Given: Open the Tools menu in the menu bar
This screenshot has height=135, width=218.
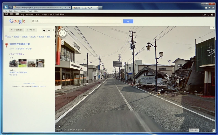Looking at the screenshot, I should point(30,11).
